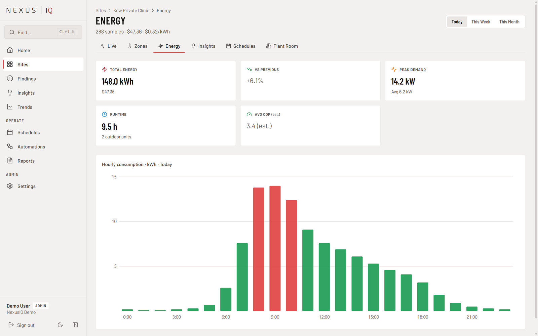Image resolution: width=538 pixels, height=336 pixels.
Task: Click the Nexus IQ logo
Action: click(x=29, y=10)
